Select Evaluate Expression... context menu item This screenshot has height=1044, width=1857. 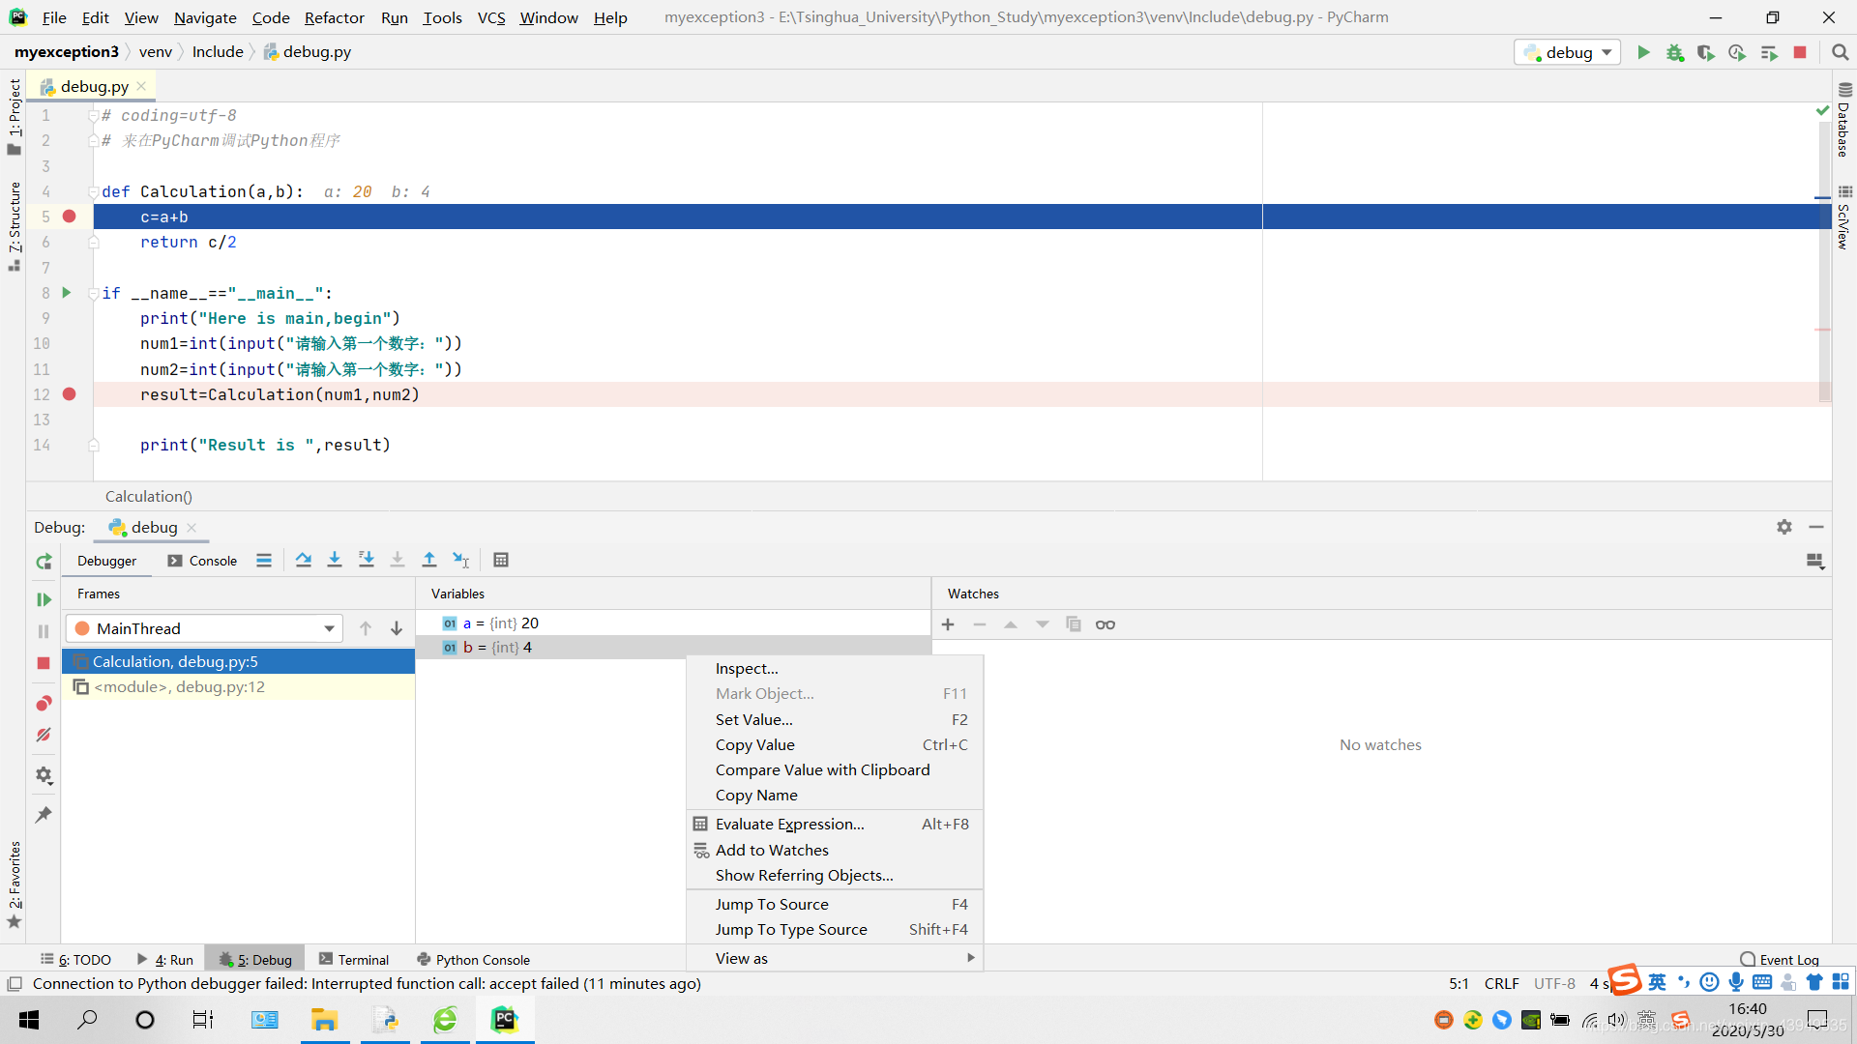[834, 824]
